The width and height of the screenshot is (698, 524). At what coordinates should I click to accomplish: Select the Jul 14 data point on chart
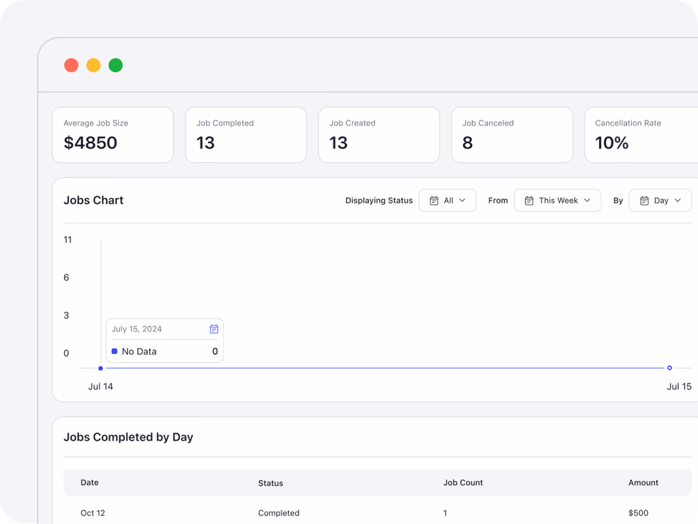tap(101, 368)
